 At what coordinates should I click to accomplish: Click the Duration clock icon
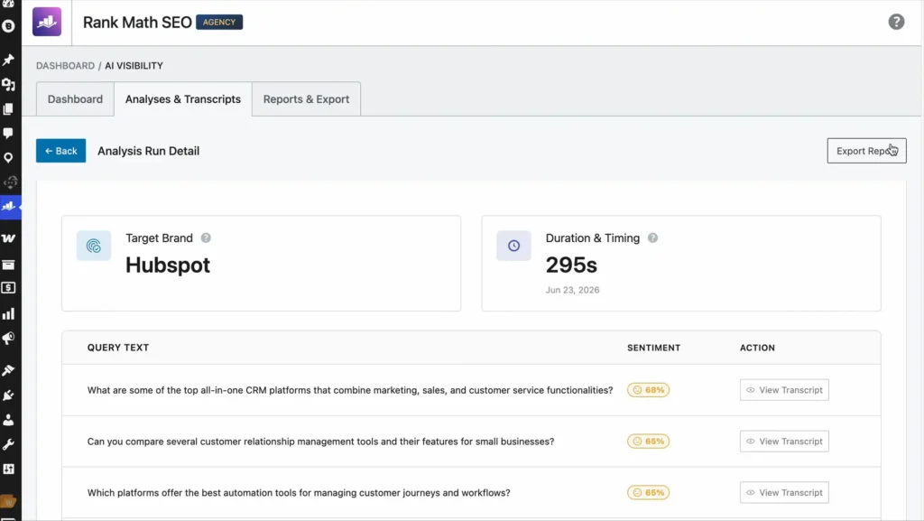(x=513, y=246)
